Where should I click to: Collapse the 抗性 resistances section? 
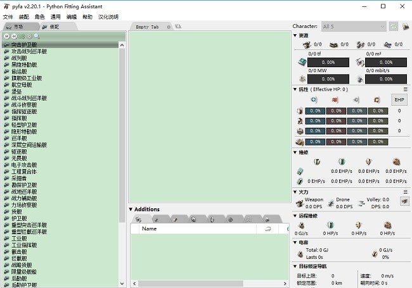point(295,89)
